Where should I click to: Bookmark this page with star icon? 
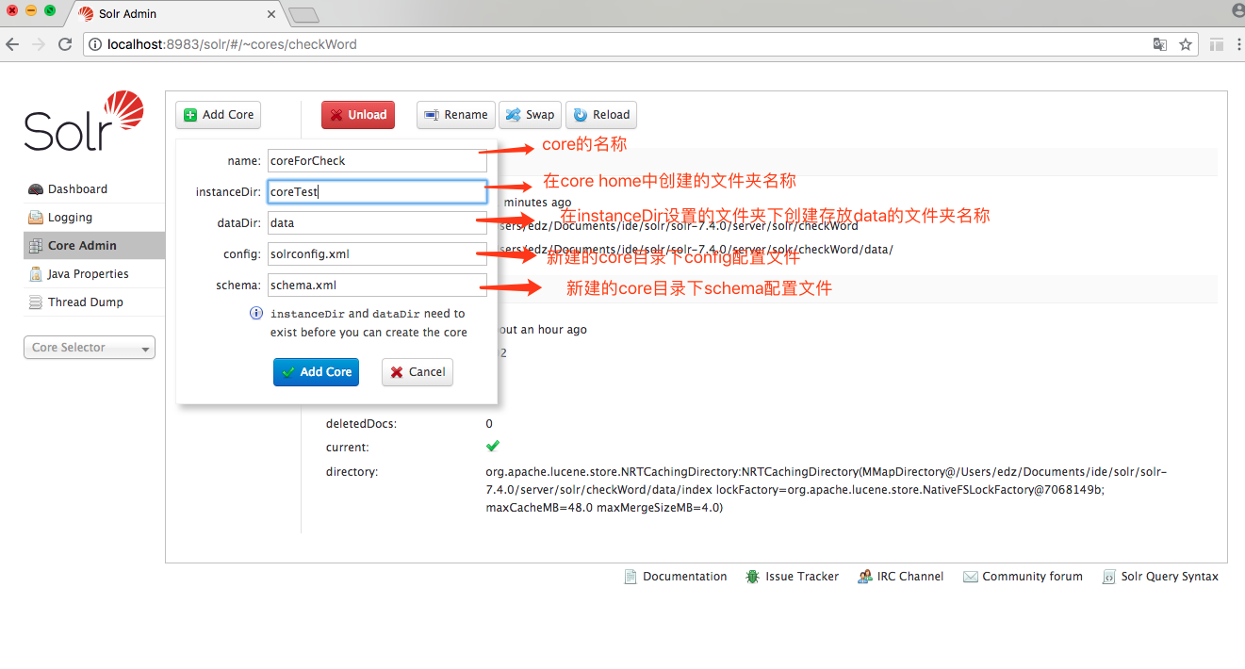[1185, 44]
